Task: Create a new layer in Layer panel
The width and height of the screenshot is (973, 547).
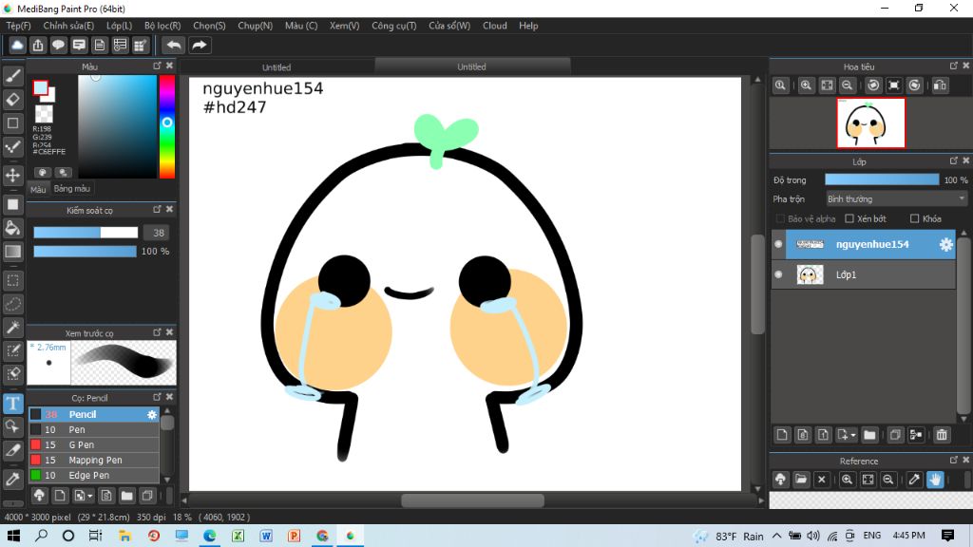Action: [x=782, y=435]
